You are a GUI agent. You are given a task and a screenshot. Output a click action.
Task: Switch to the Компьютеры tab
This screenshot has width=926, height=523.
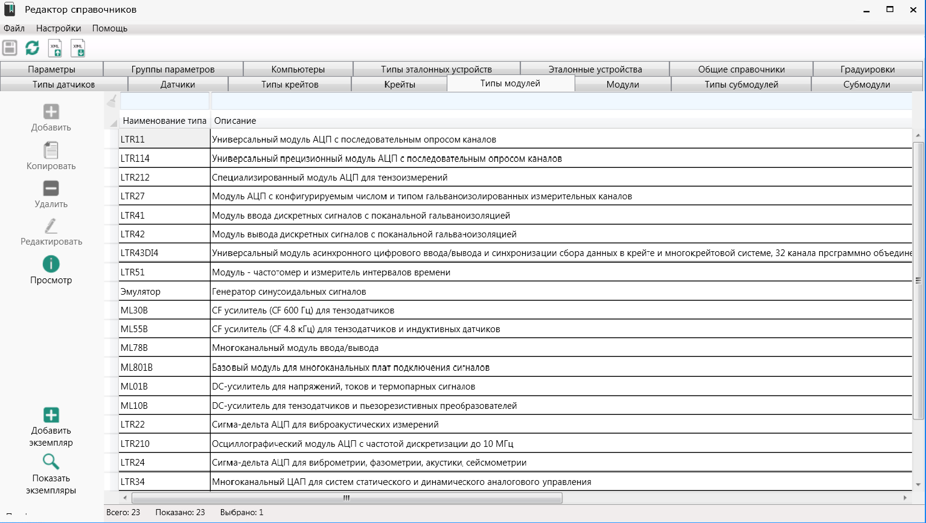coord(298,69)
